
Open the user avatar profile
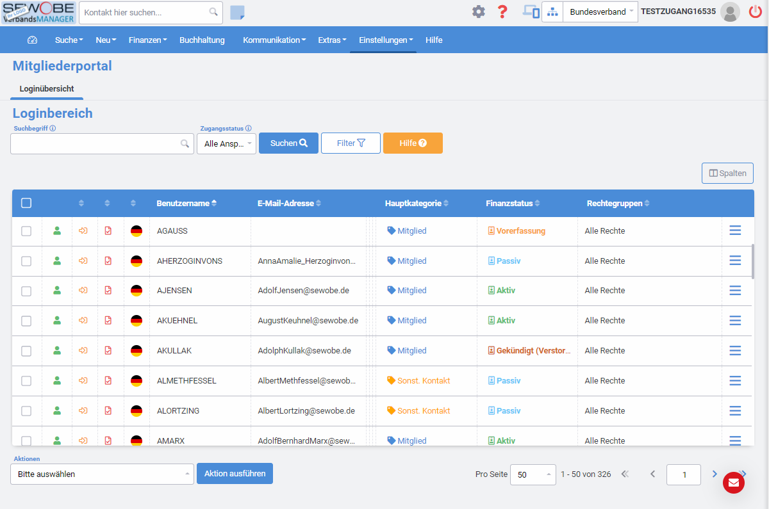tap(730, 12)
